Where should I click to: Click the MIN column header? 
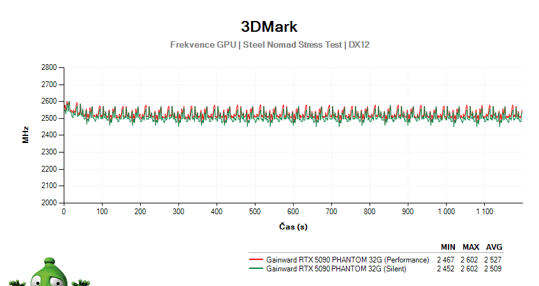448,247
